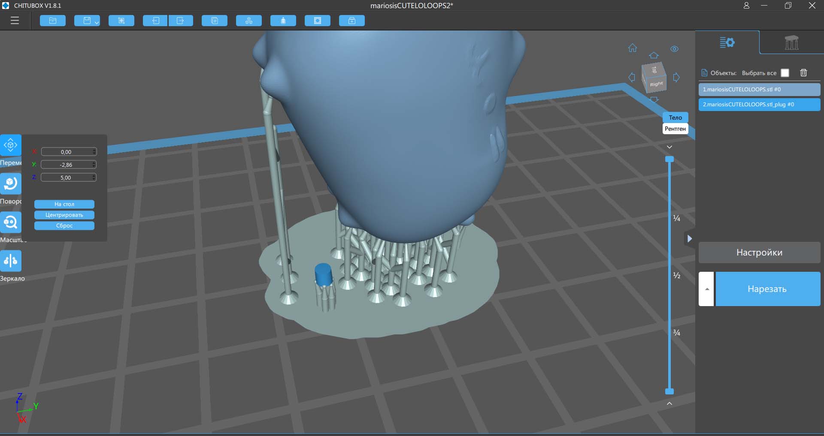The width and height of the screenshot is (824, 436).
Task: Click the top handle of layer slider
Action: tap(669, 159)
